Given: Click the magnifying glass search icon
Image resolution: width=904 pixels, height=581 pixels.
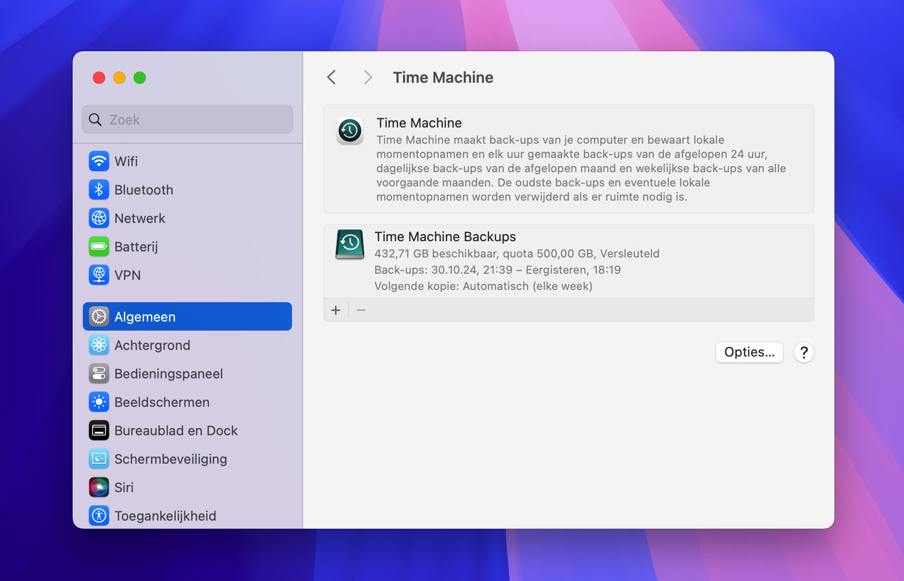Looking at the screenshot, I should point(95,120).
